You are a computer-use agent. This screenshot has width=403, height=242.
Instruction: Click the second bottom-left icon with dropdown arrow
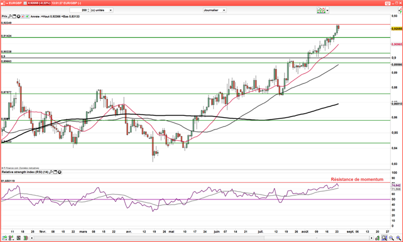tap(11, 238)
